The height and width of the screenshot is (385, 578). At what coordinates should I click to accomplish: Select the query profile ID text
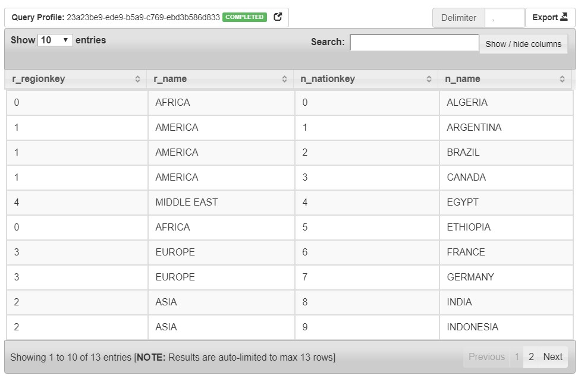(x=143, y=17)
